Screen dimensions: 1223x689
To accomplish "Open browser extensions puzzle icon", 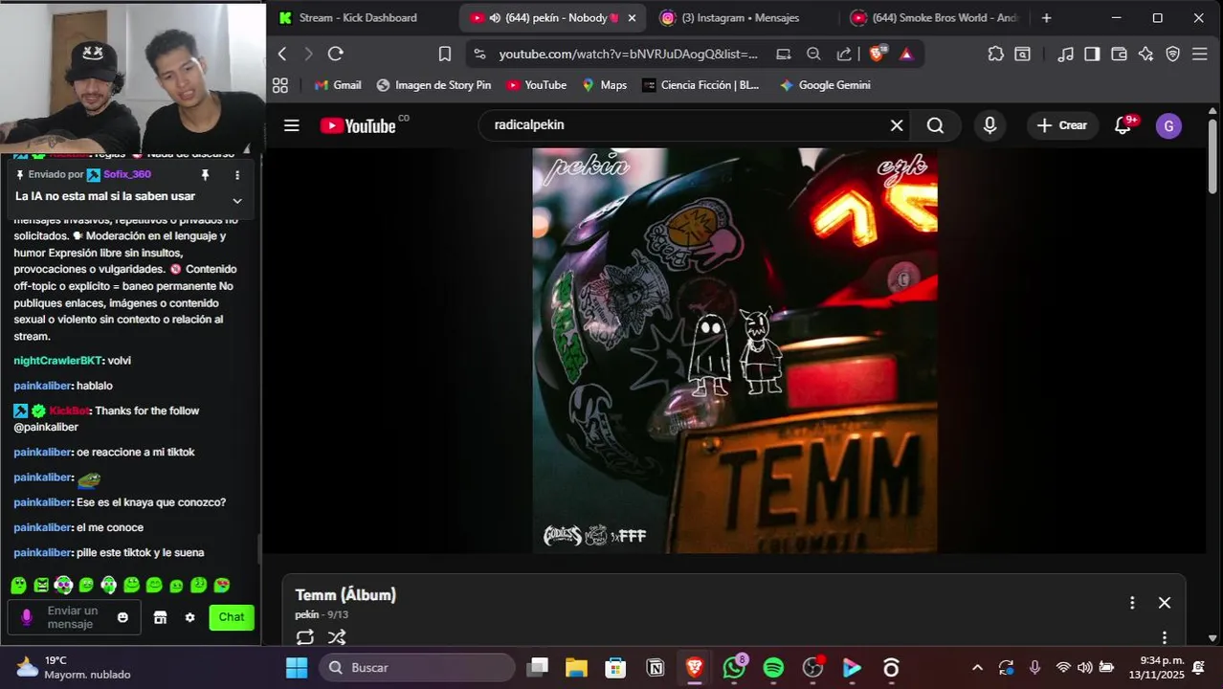I will coord(996,55).
